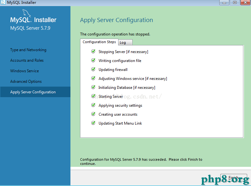Open the Type and Networking step
The image size is (251, 186).
(28, 50)
